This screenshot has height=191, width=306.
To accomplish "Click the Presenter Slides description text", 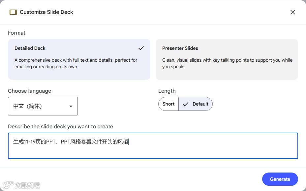I will point(227,63).
